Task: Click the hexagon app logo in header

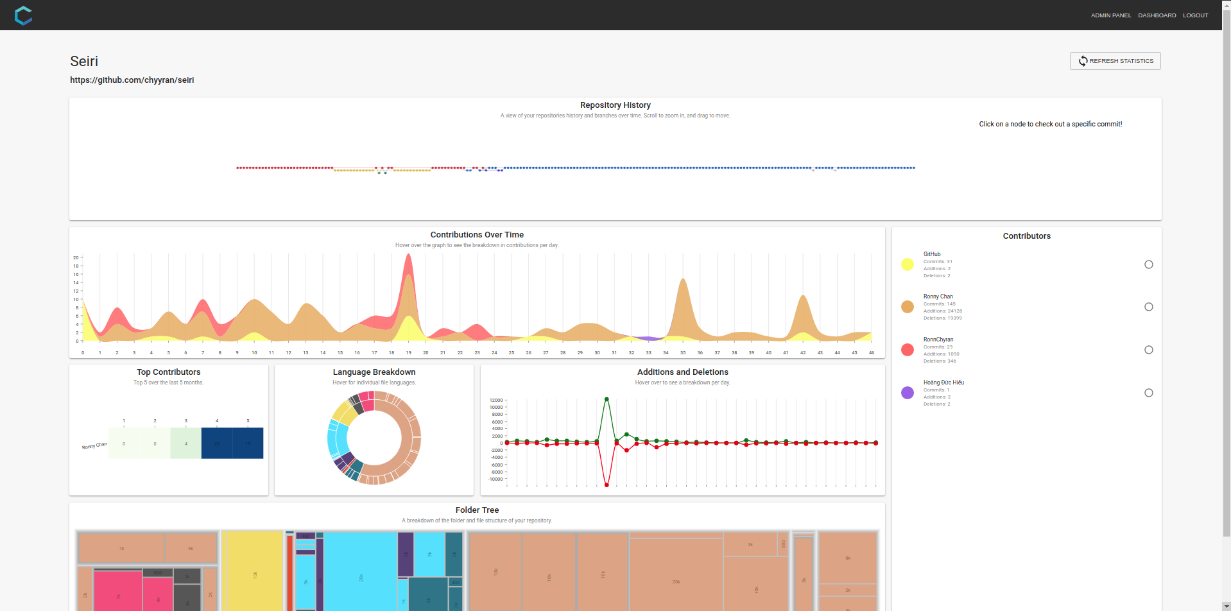Action: [x=23, y=15]
